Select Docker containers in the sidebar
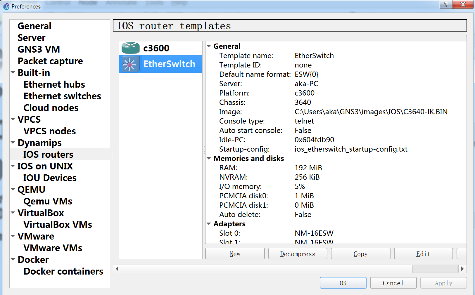 point(63,271)
